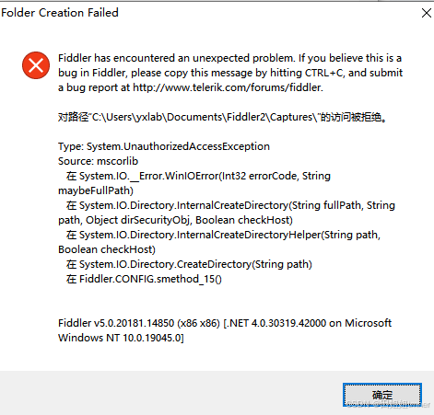Click the CTRL+C copy instruction line
This screenshot has height=415, width=434.
coord(230,73)
